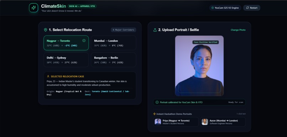The height and width of the screenshot is (137, 287).
Task: Select the Nagpur → Toronto route
Action: point(66,43)
